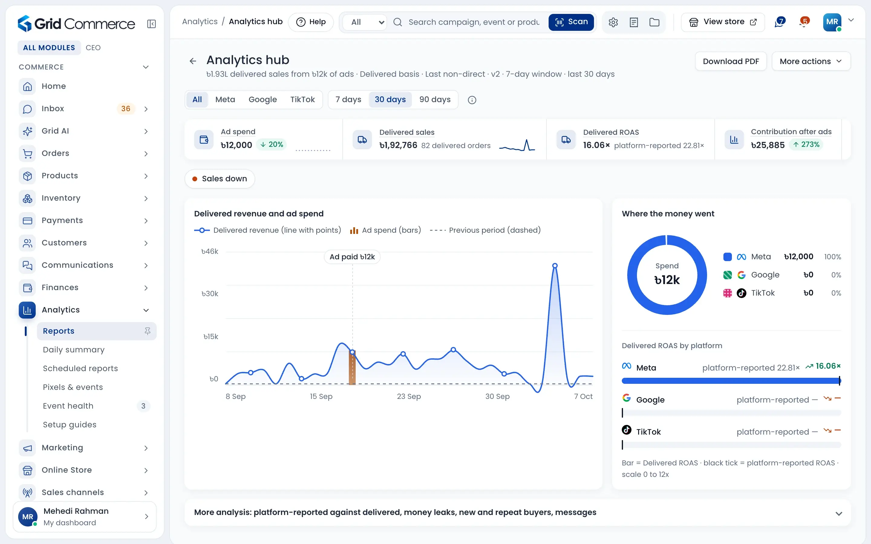Expand the More analysis section
The width and height of the screenshot is (871, 544).
[517, 512]
